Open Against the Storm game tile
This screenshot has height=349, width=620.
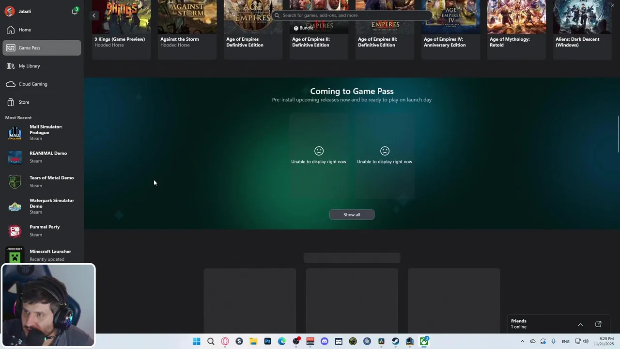187,30
